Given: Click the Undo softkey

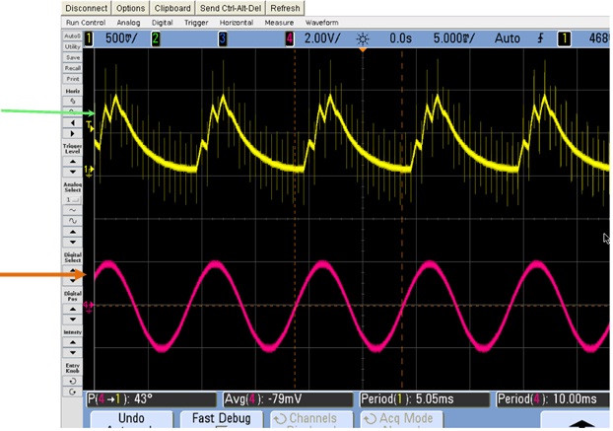Looking at the screenshot, I should tap(131, 419).
